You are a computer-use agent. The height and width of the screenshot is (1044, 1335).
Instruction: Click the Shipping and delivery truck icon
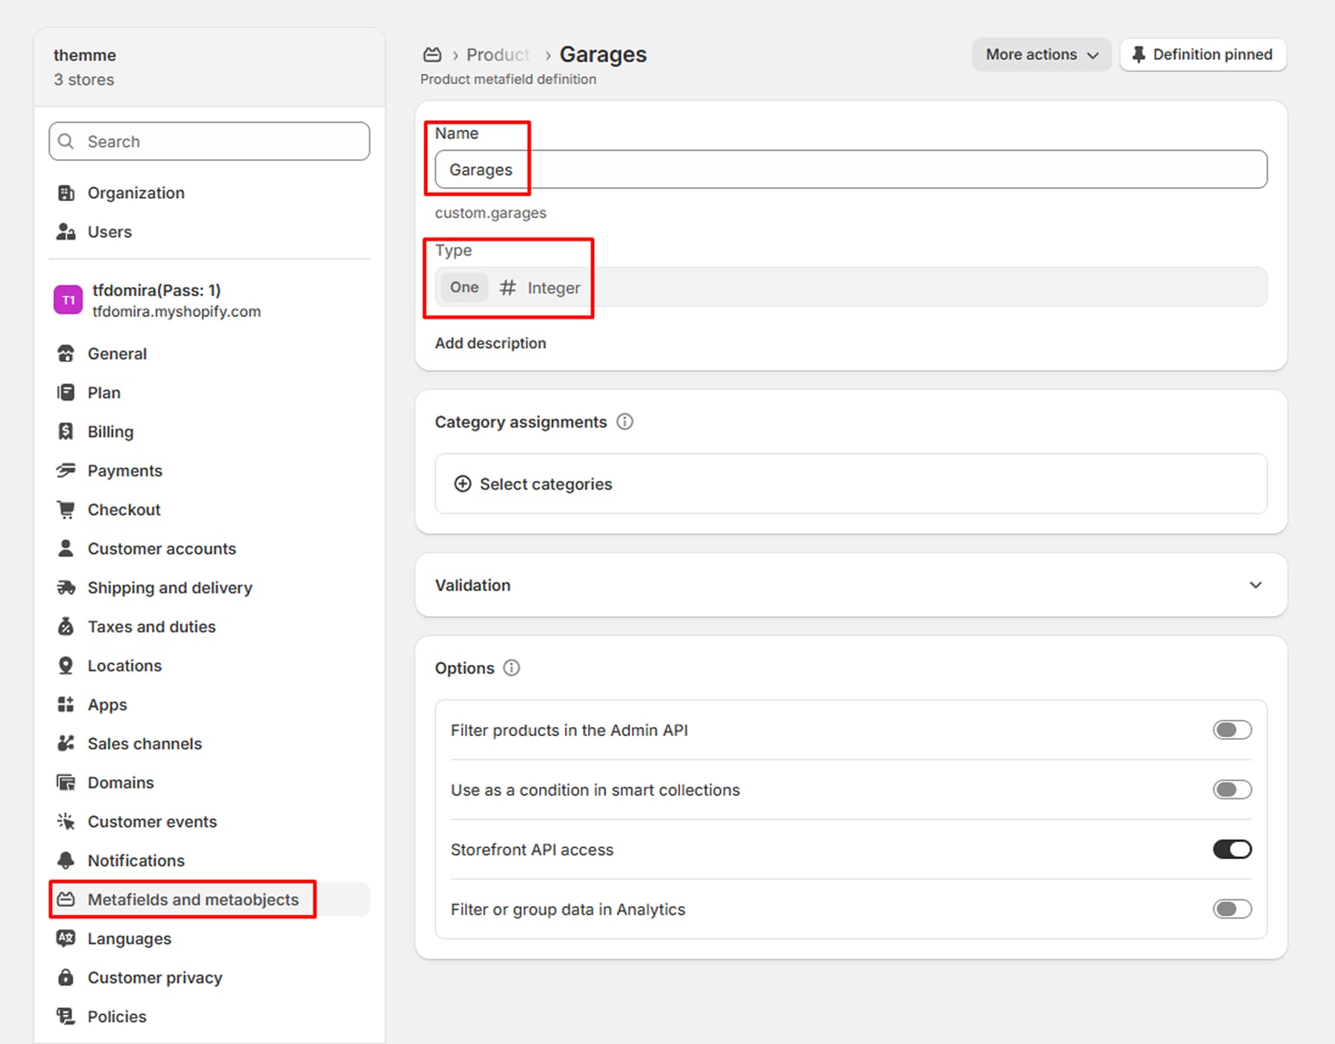[66, 588]
